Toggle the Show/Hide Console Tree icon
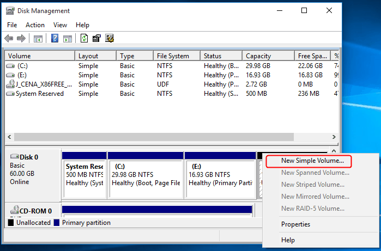 coord(38,39)
